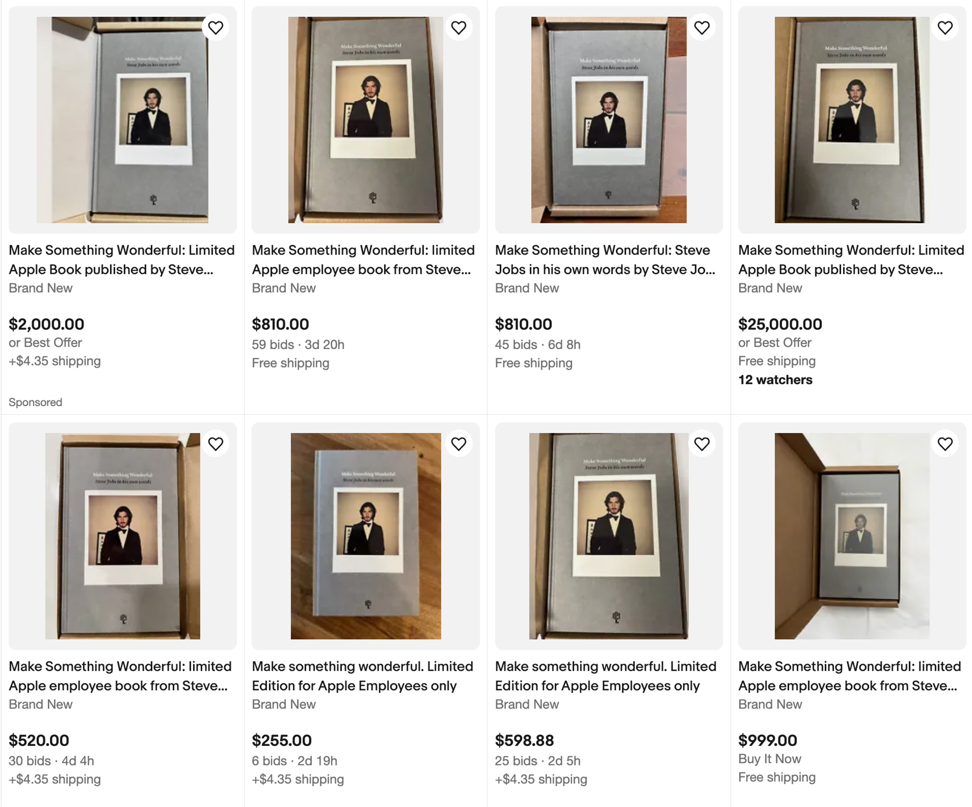Click the heart icon on the $2,000.00 listing
Viewport: 972px width, 807px height.
tap(215, 27)
